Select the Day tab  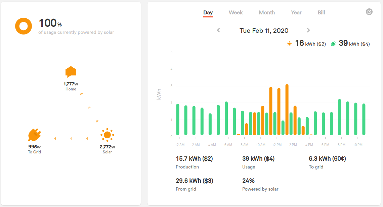(x=208, y=12)
